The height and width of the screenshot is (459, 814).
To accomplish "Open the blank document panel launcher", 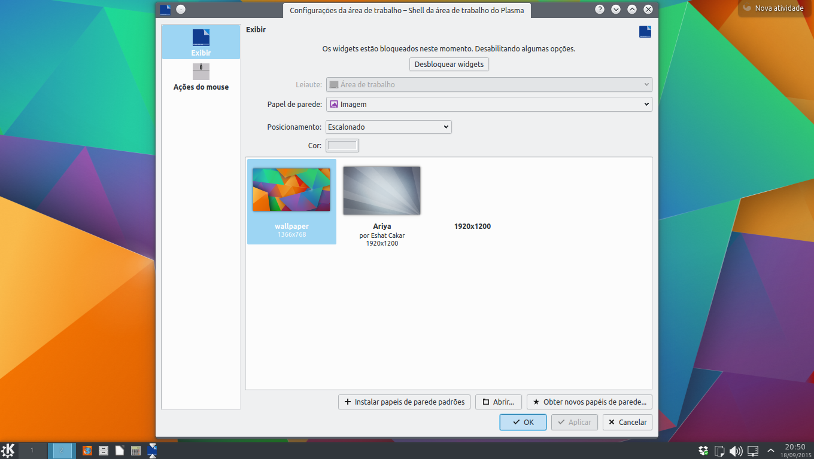I will point(120,450).
